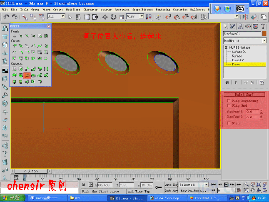
Task: Select Surface CV sub-object level
Action: tap(239, 52)
